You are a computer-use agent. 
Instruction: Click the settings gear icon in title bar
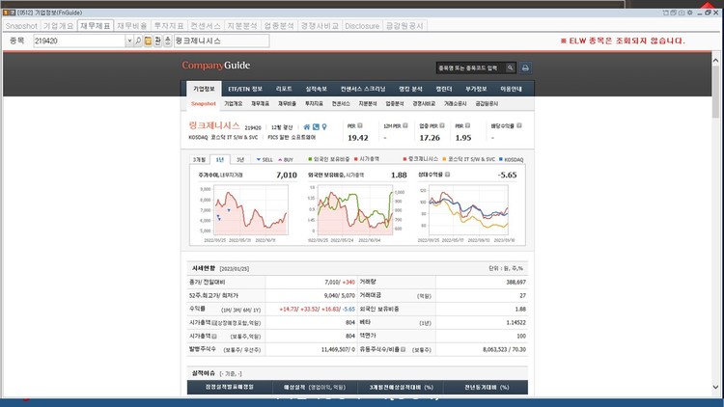tap(690, 13)
